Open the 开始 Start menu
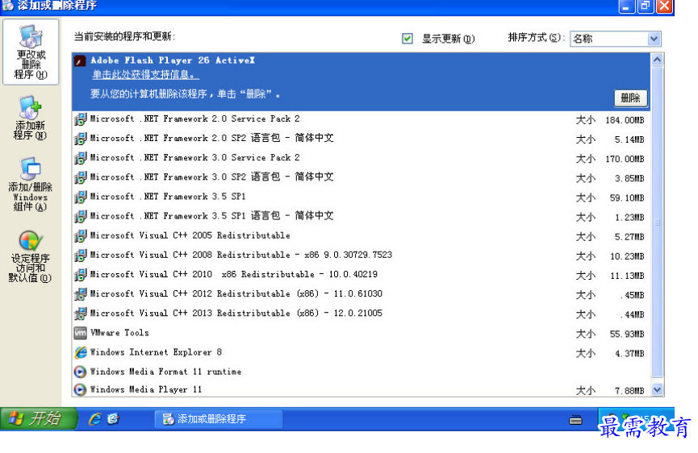 [x=39, y=419]
